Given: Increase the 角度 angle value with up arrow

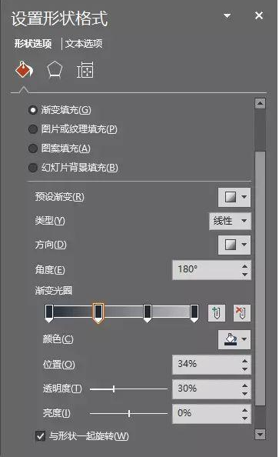Looking at the screenshot, I should [x=244, y=266].
